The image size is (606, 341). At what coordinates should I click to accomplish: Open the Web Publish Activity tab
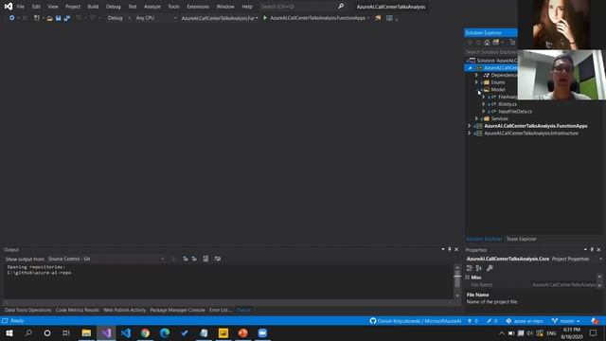point(124,310)
